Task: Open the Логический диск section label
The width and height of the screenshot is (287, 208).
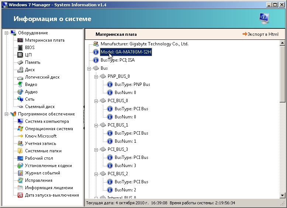Action: (42, 77)
